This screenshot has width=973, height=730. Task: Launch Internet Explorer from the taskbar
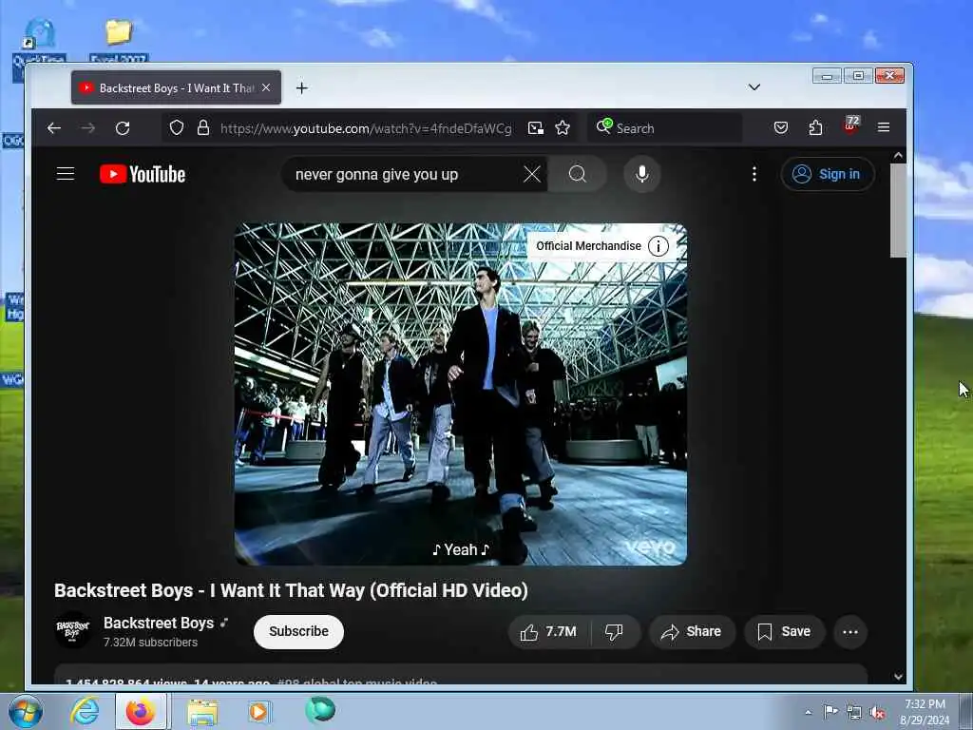point(84,711)
